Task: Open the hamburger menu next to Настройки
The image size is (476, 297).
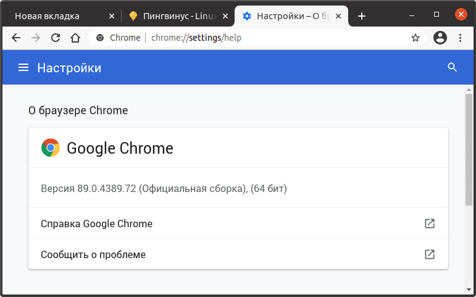Action: pos(23,68)
